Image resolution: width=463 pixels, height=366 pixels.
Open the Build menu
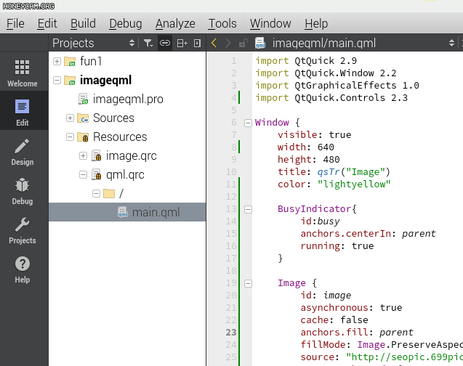[83, 23]
